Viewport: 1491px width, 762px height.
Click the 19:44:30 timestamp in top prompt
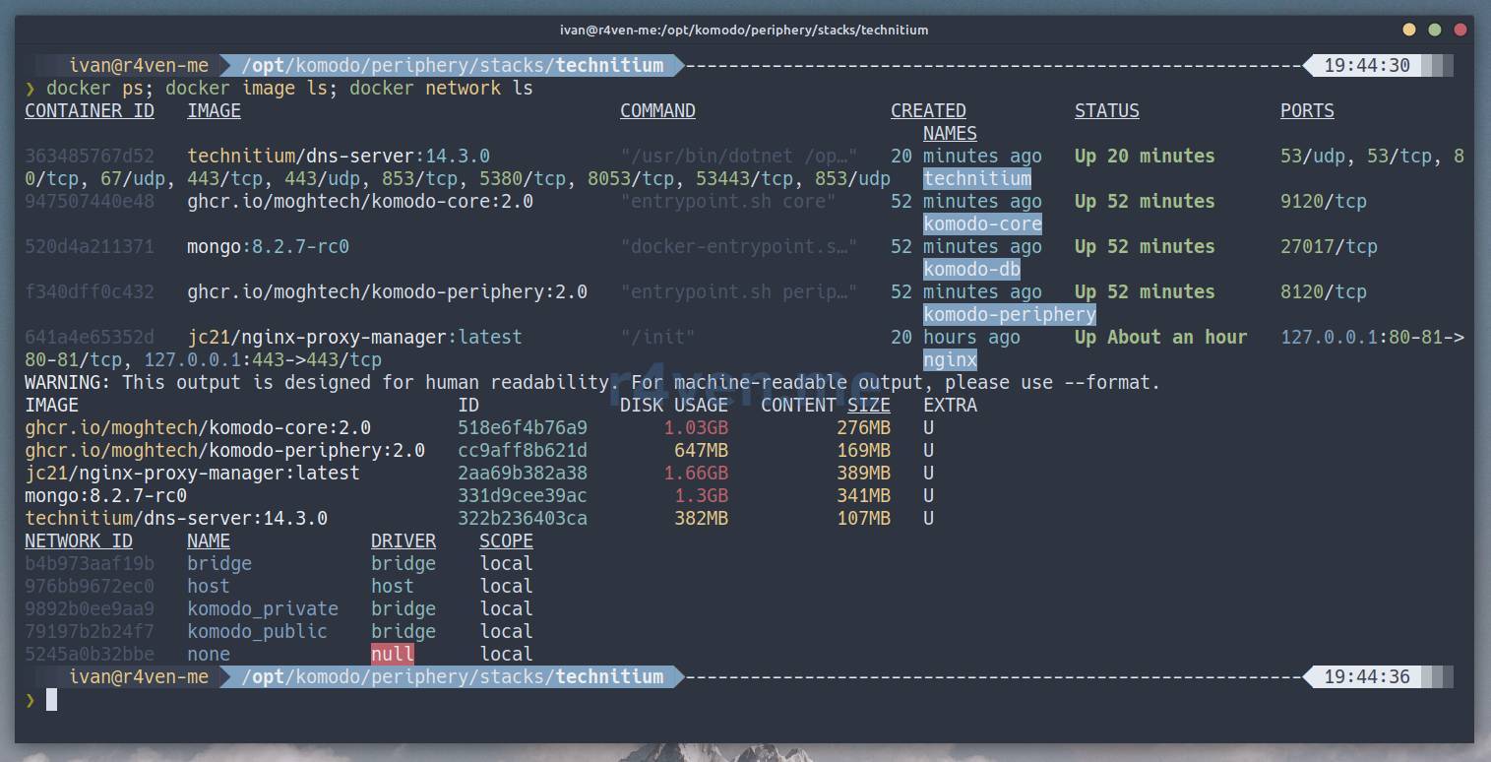[x=1366, y=66]
